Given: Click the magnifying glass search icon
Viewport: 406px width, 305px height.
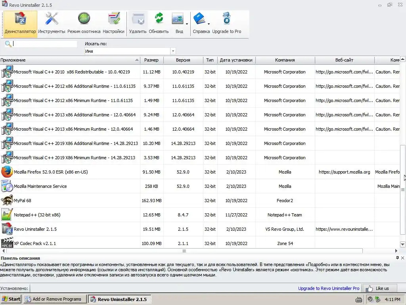Looking at the screenshot, I should tap(8, 44).
